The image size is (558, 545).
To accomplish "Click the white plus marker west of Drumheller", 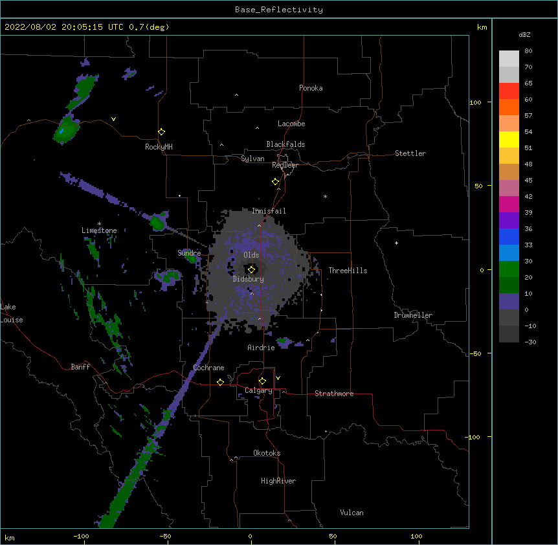I will (396, 243).
